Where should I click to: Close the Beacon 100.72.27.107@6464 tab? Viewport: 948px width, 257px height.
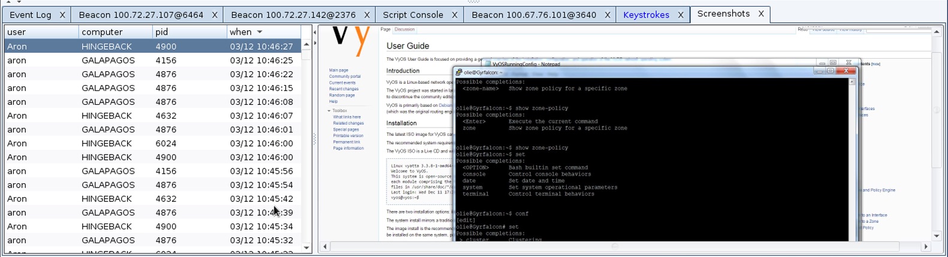[x=215, y=15]
